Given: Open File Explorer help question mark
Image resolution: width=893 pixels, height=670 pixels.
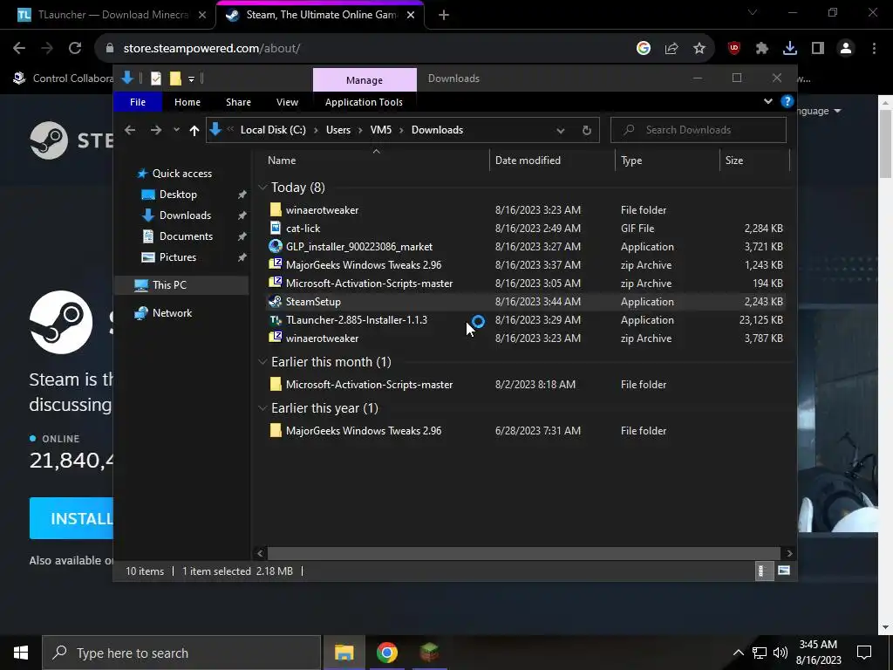Looking at the screenshot, I should tap(787, 101).
